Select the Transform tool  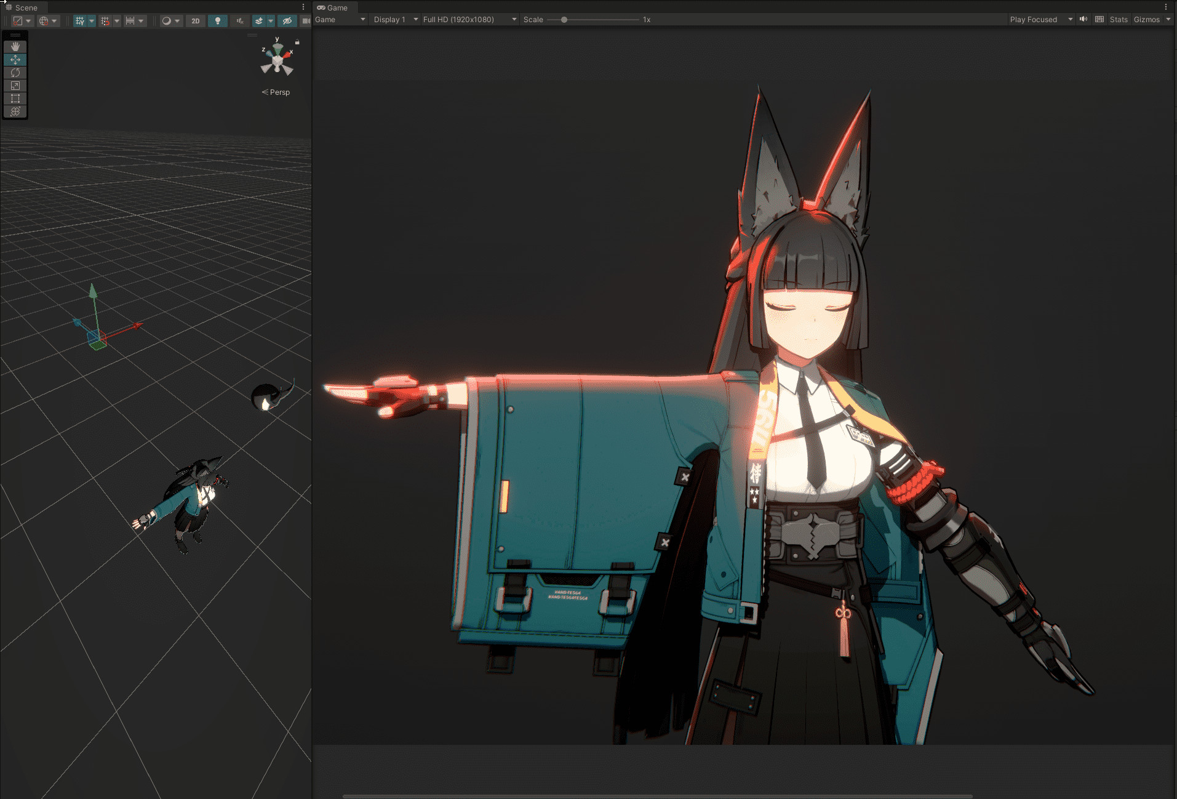15,111
